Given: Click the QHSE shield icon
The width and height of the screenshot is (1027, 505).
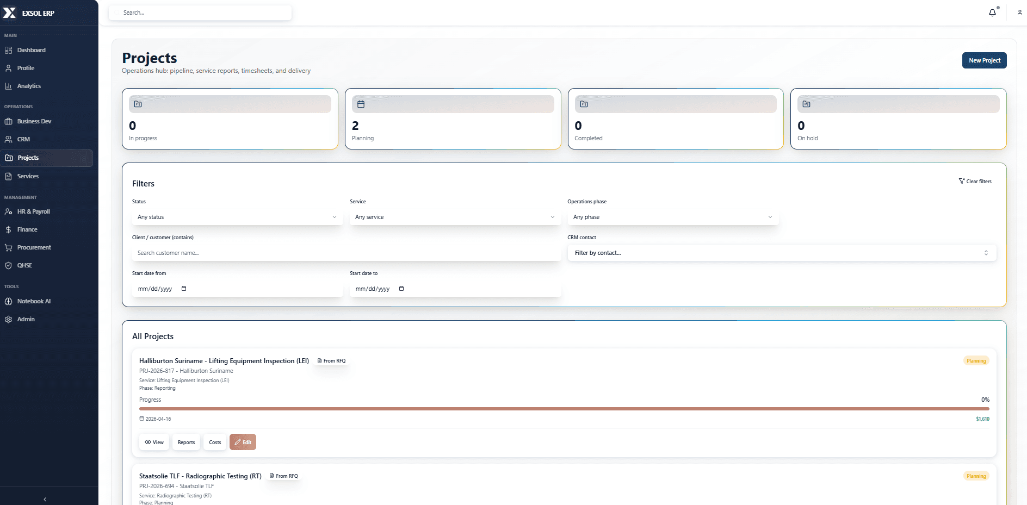Looking at the screenshot, I should (8, 265).
